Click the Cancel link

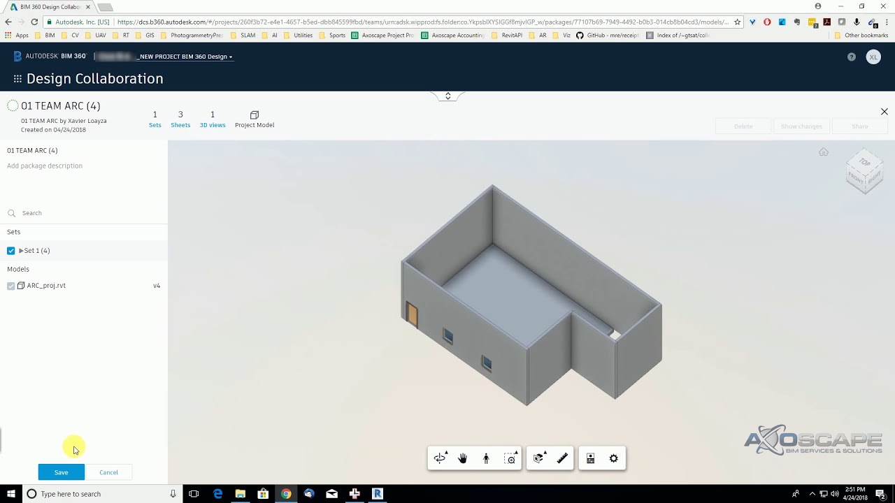[108, 472]
